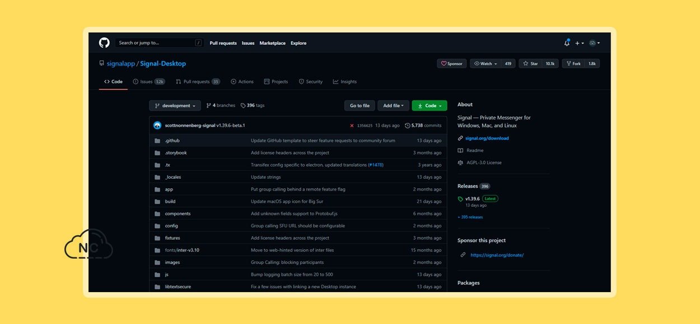The image size is (700, 324).
Task: Fork the repository
Action: pyautogui.click(x=573, y=64)
